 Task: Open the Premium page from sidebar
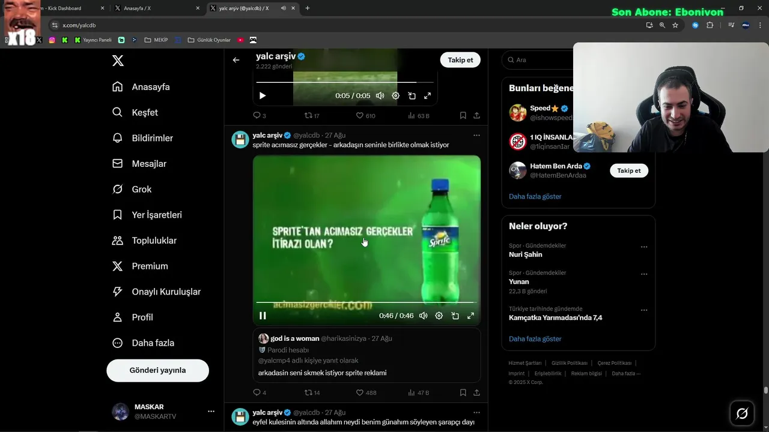tap(140, 266)
